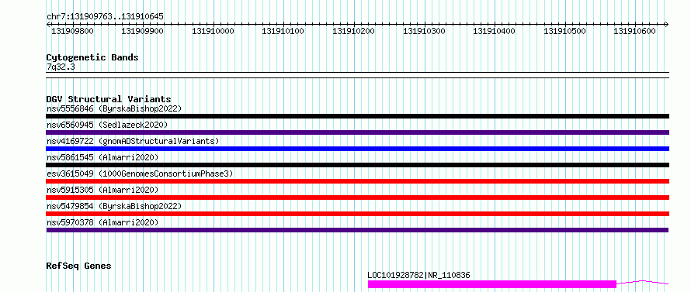Click the red bar for nsv5915305
The height and width of the screenshot is (292, 691).
[x=357, y=198]
